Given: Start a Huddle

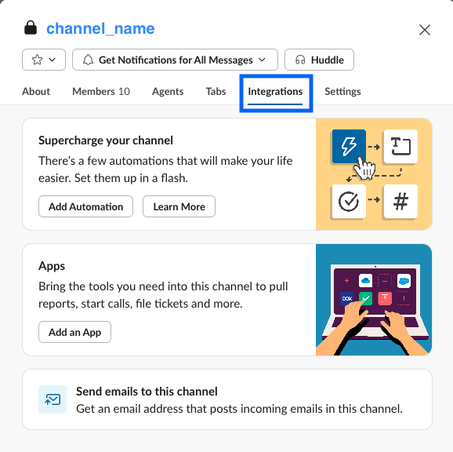Looking at the screenshot, I should coord(319,60).
